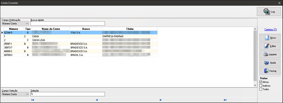Print the list with Imprimir
283x103 pixels.
pyautogui.click(x=270, y=54)
